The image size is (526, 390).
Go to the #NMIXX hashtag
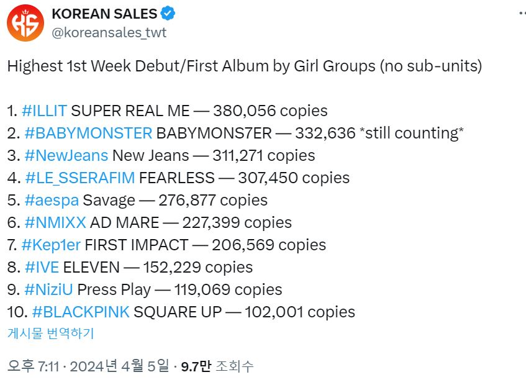[x=55, y=223]
